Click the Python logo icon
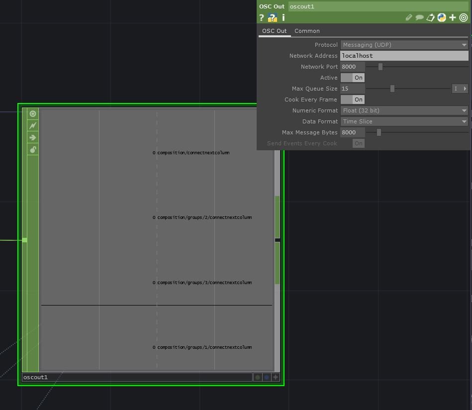 [441, 18]
